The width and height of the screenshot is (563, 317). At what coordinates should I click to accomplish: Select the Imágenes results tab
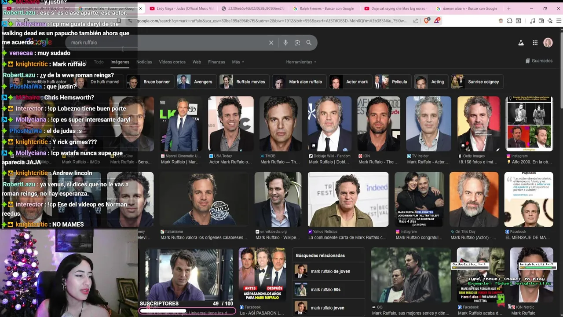pyautogui.click(x=120, y=62)
